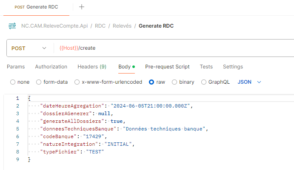This screenshot has width=294, height=170.
Task: Open the Tests tab
Action: (x=206, y=67)
